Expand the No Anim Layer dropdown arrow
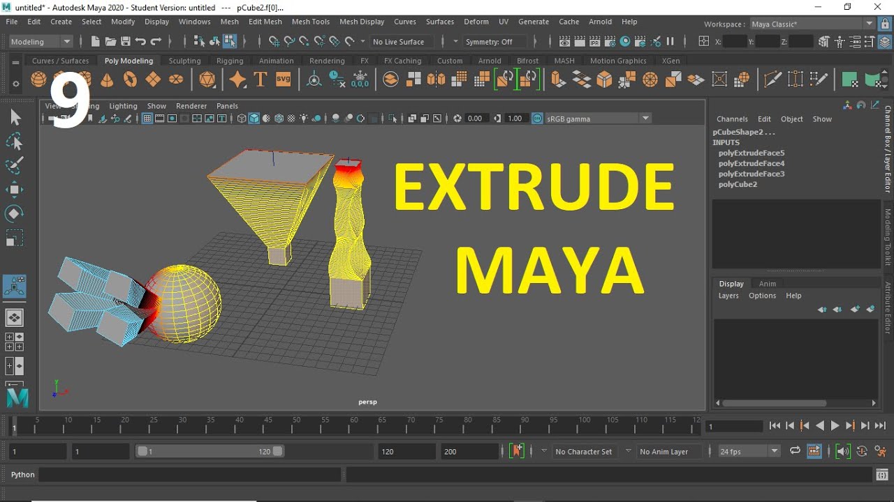The image size is (894, 502). point(628,451)
